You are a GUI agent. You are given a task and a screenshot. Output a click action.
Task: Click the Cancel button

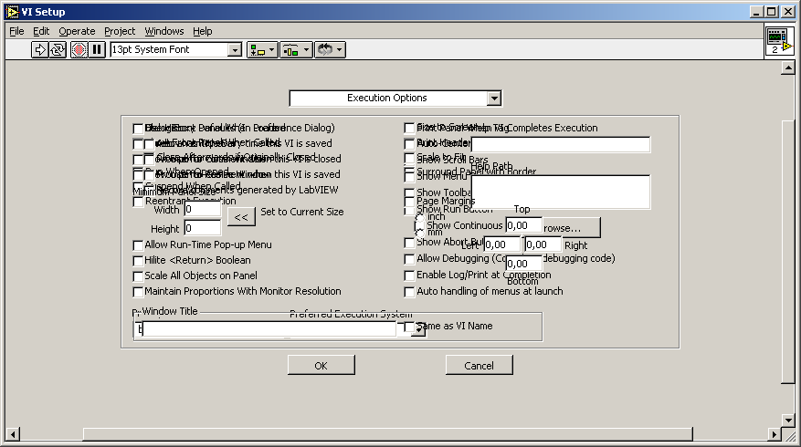click(479, 366)
